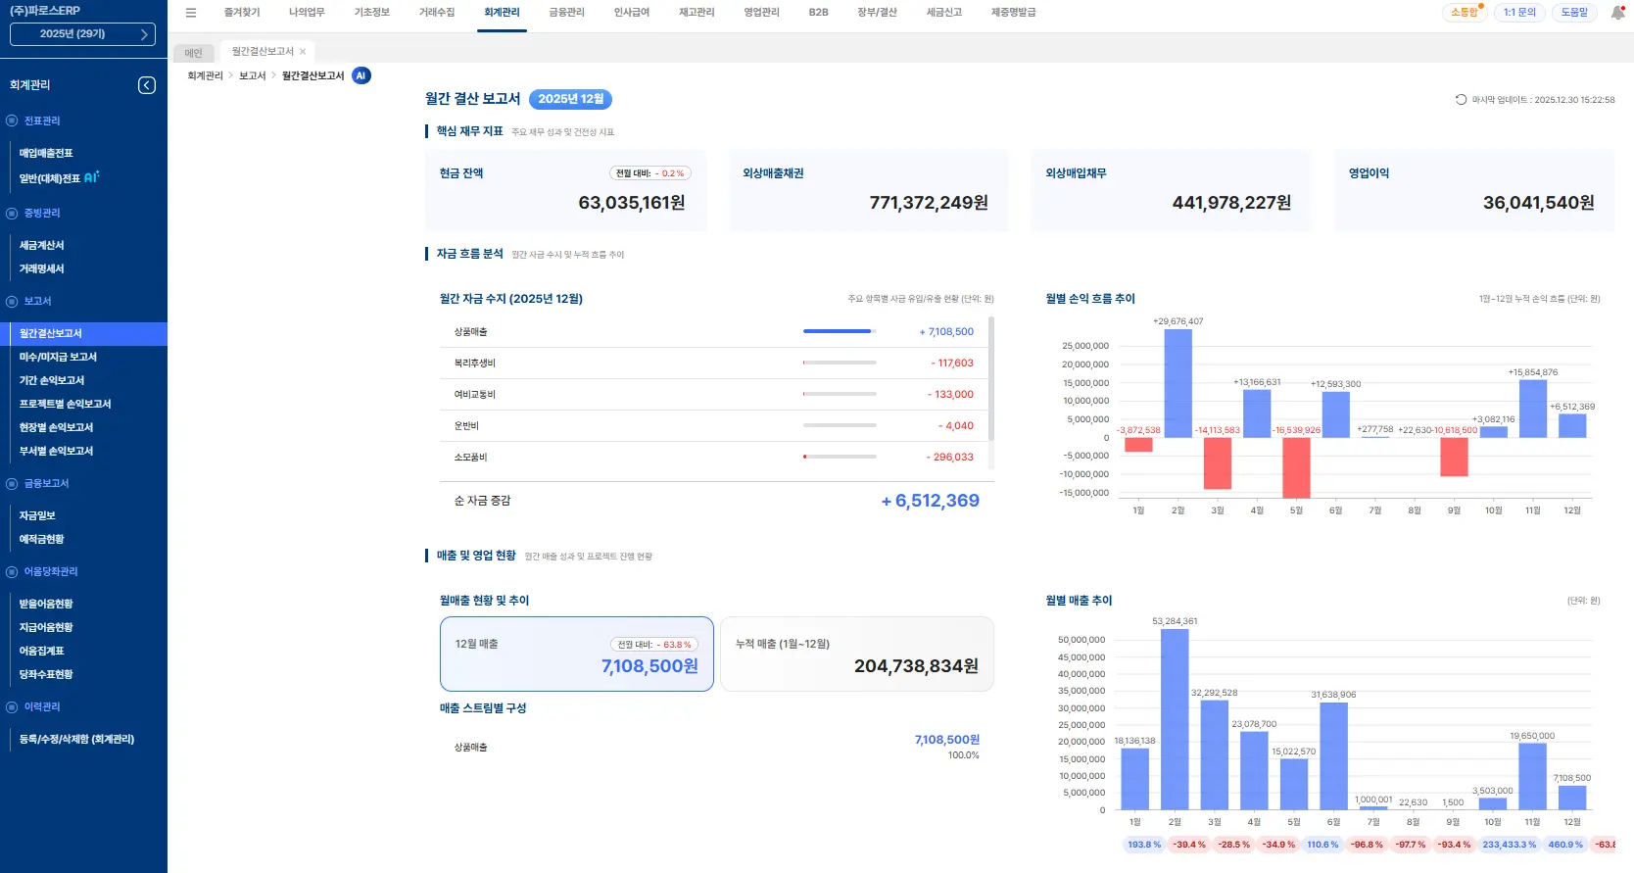
Task: Click the cash flow list scrollbar
Action: coord(991,377)
